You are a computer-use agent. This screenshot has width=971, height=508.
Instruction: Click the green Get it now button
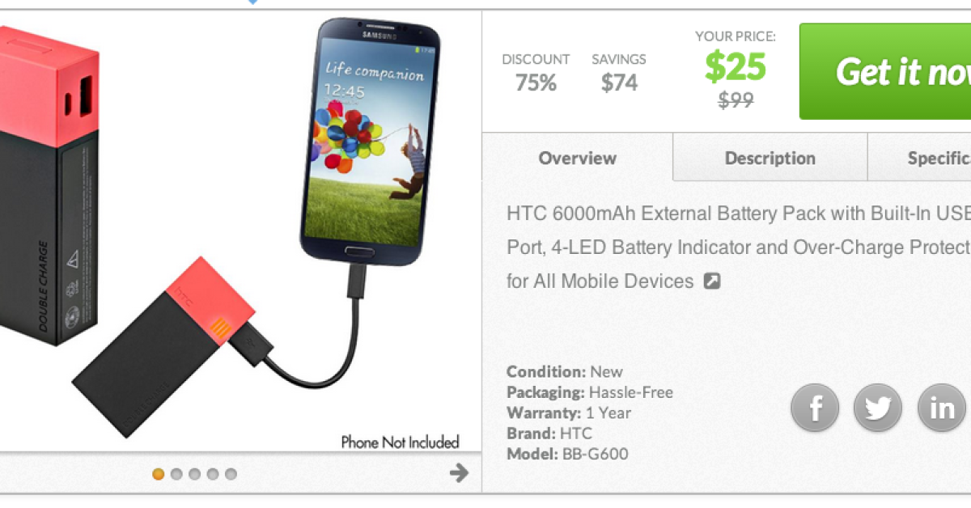pyautogui.click(x=885, y=71)
